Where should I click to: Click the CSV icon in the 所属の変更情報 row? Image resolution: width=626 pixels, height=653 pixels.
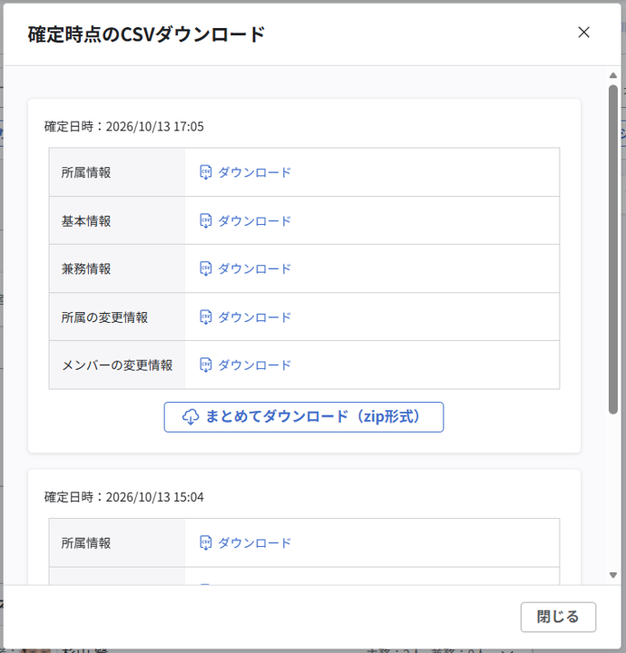click(206, 317)
